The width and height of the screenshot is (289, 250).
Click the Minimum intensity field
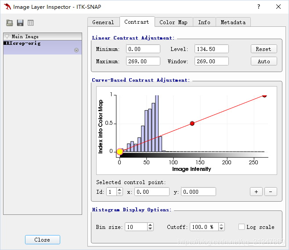pos(143,49)
